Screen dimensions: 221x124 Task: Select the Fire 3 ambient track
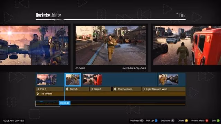50,89
